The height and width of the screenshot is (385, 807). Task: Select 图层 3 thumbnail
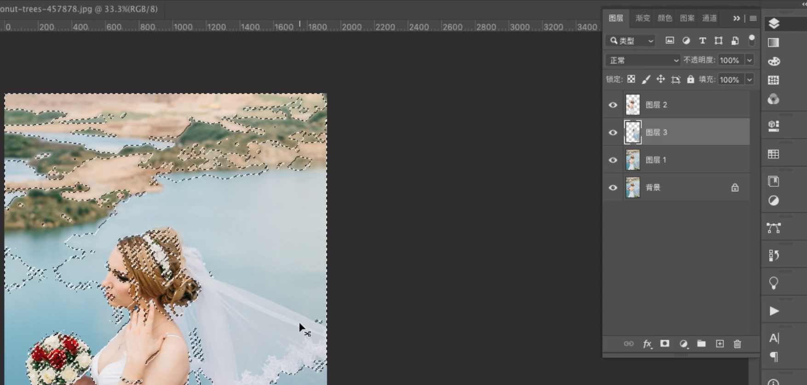tap(633, 132)
